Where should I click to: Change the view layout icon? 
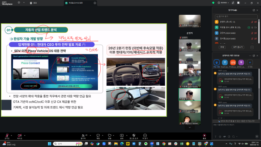(x=238, y=3)
